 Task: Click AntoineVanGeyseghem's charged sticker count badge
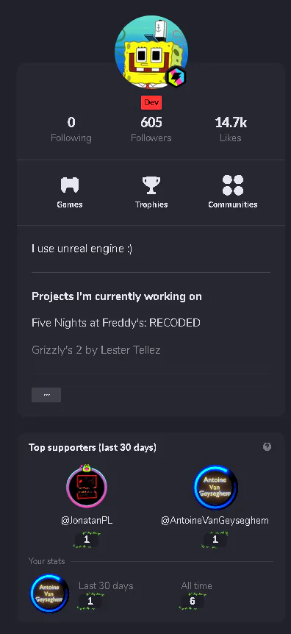point(215,540)
